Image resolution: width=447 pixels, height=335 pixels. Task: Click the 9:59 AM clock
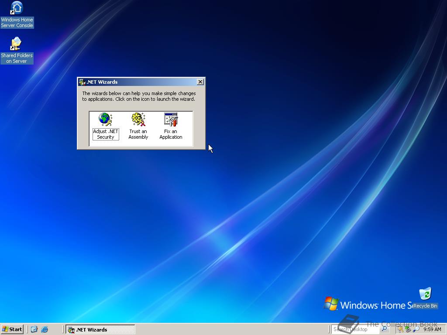(x=432, y=330)
